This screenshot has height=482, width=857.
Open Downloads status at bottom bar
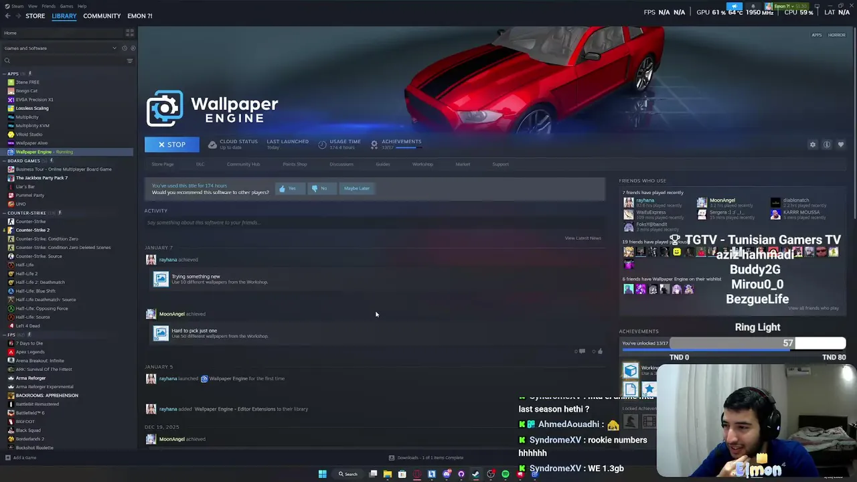[426, 458]
